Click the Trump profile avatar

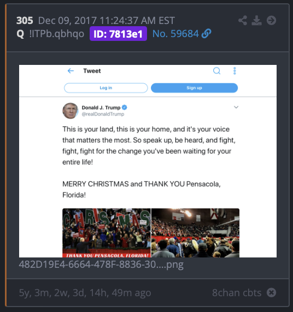click(x=70, y=111)
